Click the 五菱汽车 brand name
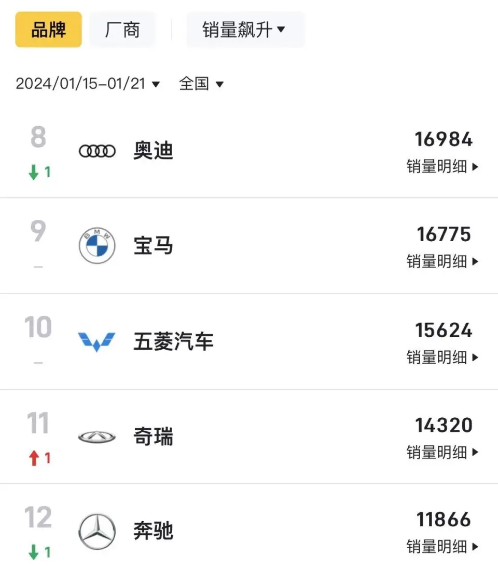Viewport: 498px width, 569px height. click(173, 341)
